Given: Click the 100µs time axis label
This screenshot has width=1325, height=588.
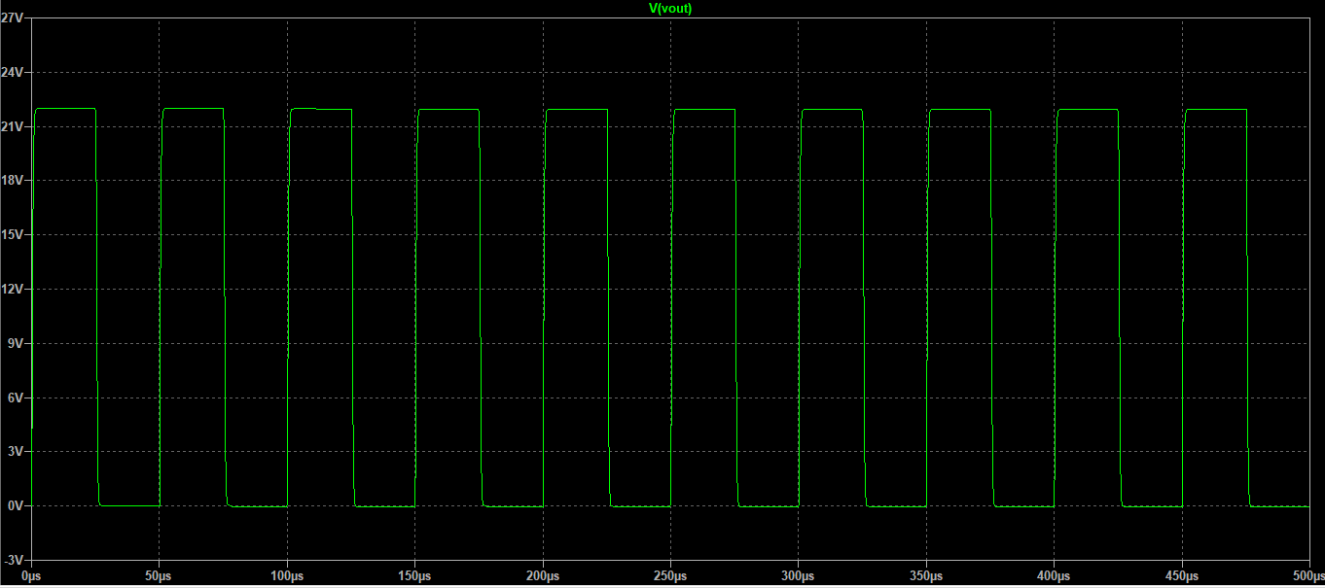Looking at the screenshot, I should click(286, 577).
